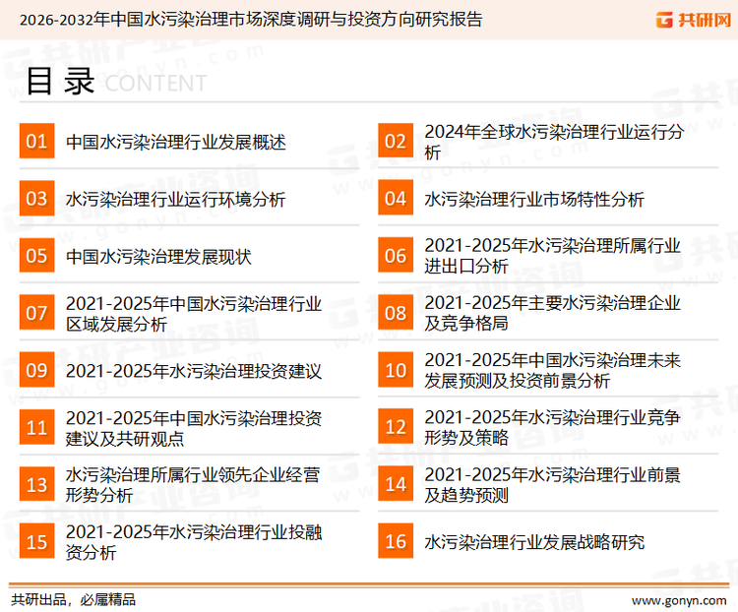Select the orange 09 chapter badge
Screen dimensions: 738x612
[x=36, y=370]
